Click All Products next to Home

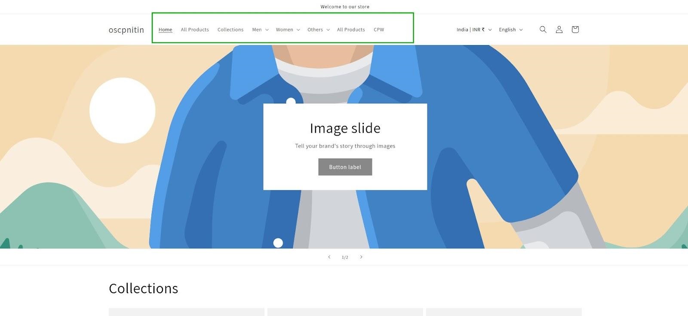[195, 30]
